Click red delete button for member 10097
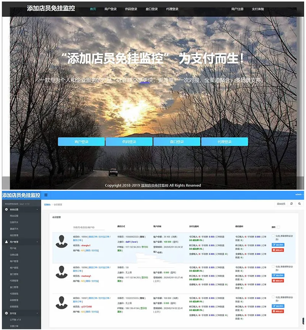Image resolution: width=306 pixels, height=330 pixels. pos(278,311)
